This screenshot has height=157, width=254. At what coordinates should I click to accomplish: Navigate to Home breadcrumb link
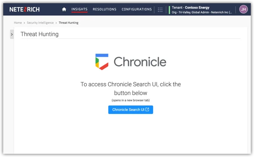[x=18, y=23]
